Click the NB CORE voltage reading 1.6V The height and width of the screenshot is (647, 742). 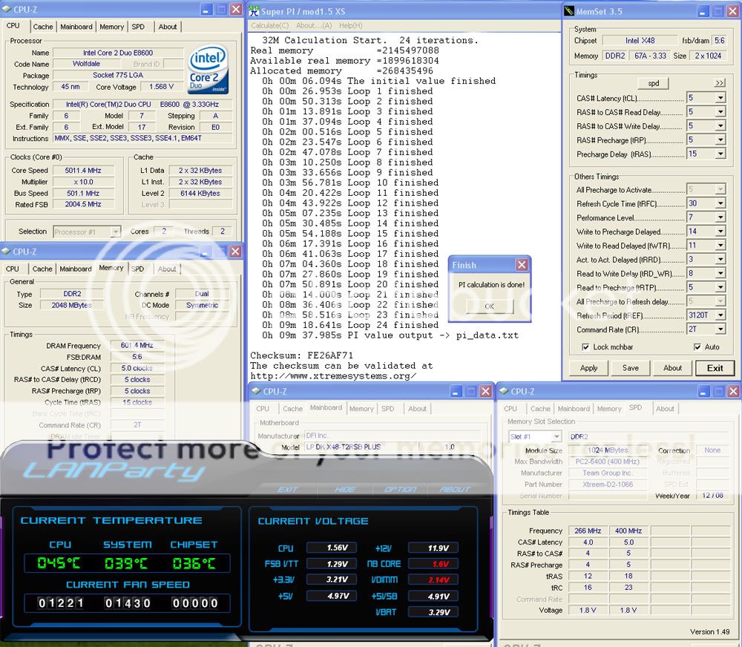433,564
